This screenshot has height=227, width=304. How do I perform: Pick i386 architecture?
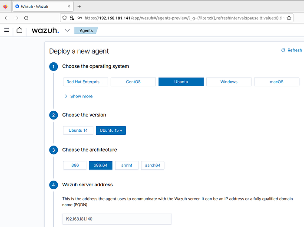(x=75, y=165)
